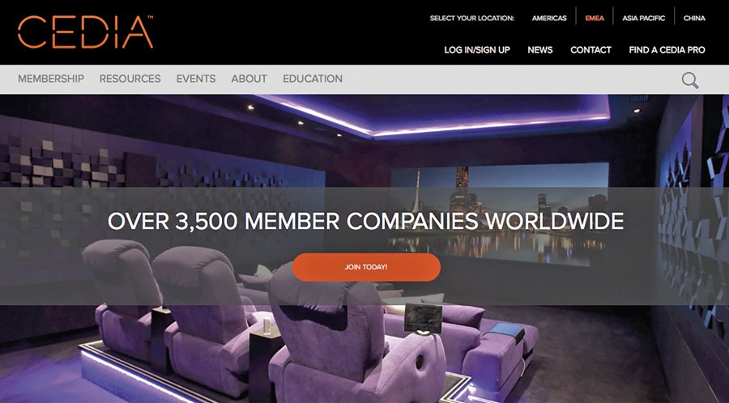The width and height of the screenshot is (729, 403).
Task: Open the Resources menu
Action: tap(130, 79)
